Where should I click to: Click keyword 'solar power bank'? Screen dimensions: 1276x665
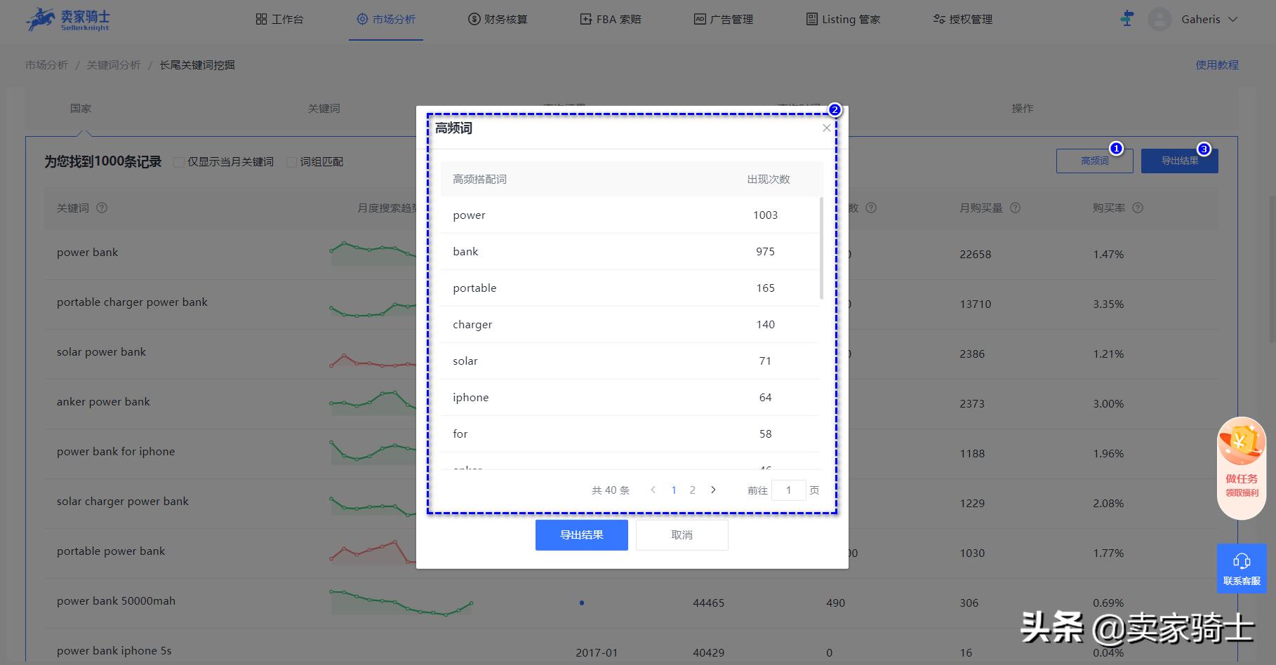pyautogui.click(x=101, y=351)
